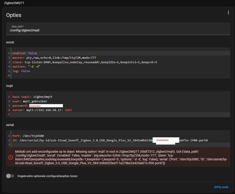Click the data_path input field
The width and height of the screenshot is (235, 194).
(118, 29)
